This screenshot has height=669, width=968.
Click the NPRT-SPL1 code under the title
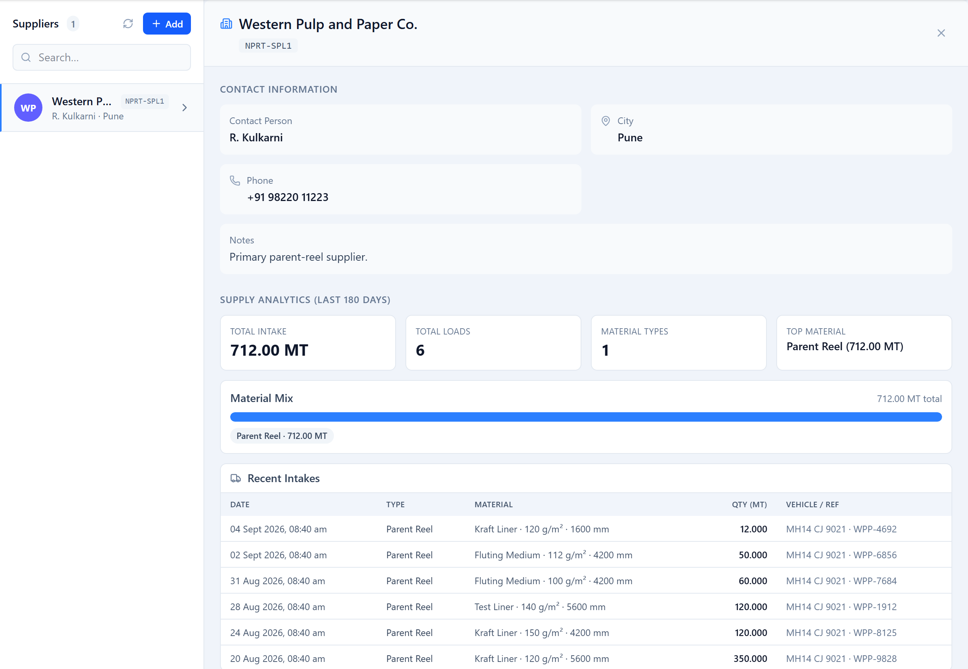coord(268,46)
